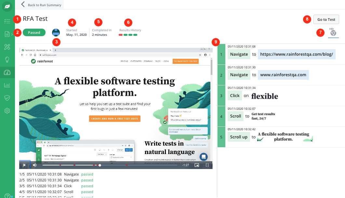Open the tests list icon in sidebar
Screen dimensions: 345x198
tap(7, 21)
